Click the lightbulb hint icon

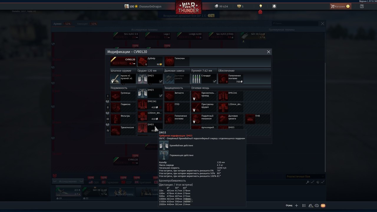(x=260, y=6)
